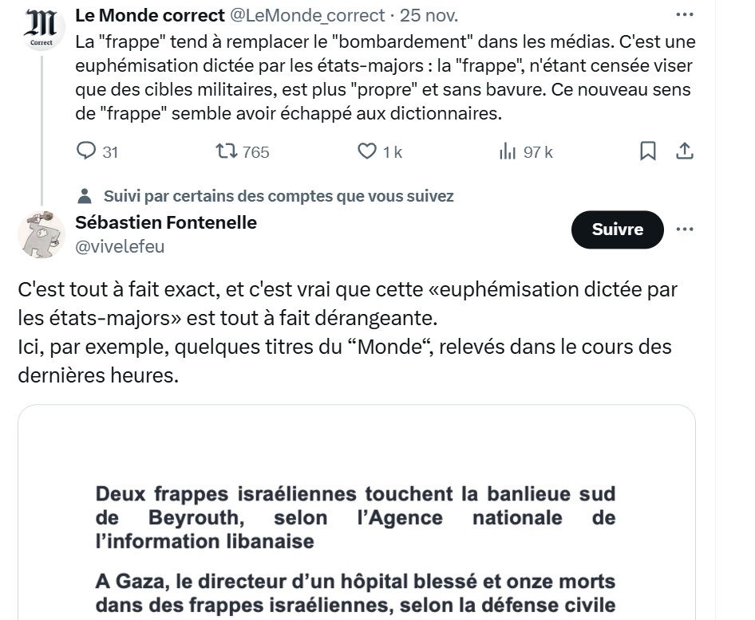The image size is (755, 620).
Task: Share the Le Monde correct tweet
Action: pos(684,151)
